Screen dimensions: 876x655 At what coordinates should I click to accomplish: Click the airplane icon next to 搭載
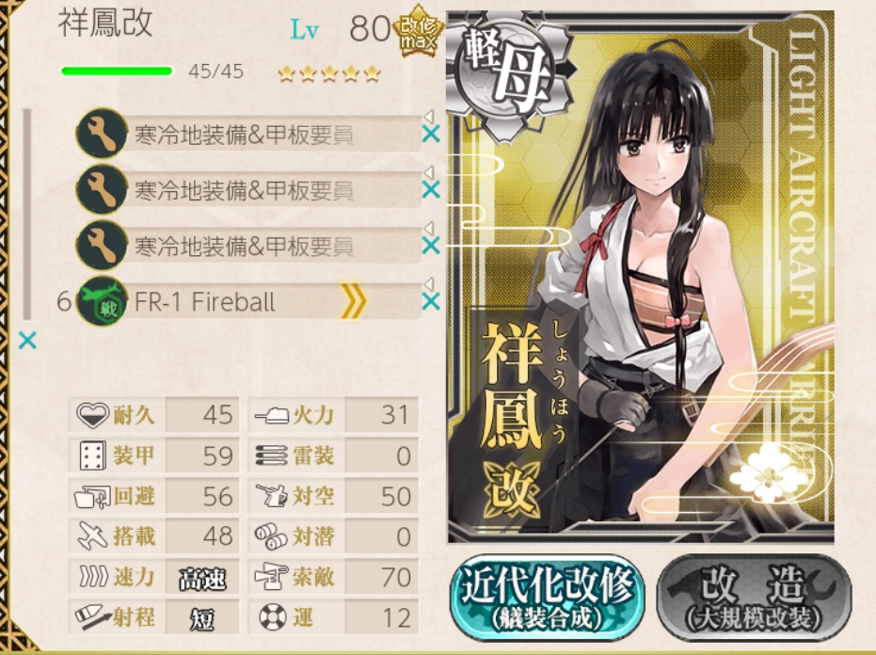click(x=91, y=536)
